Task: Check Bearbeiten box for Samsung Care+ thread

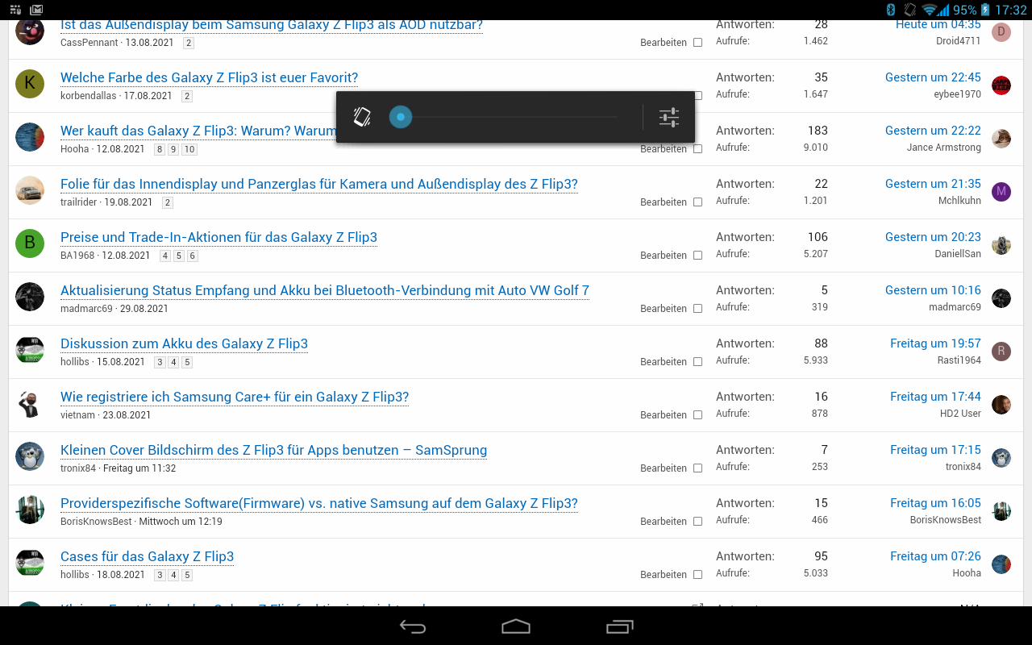Action: (697, 414)
